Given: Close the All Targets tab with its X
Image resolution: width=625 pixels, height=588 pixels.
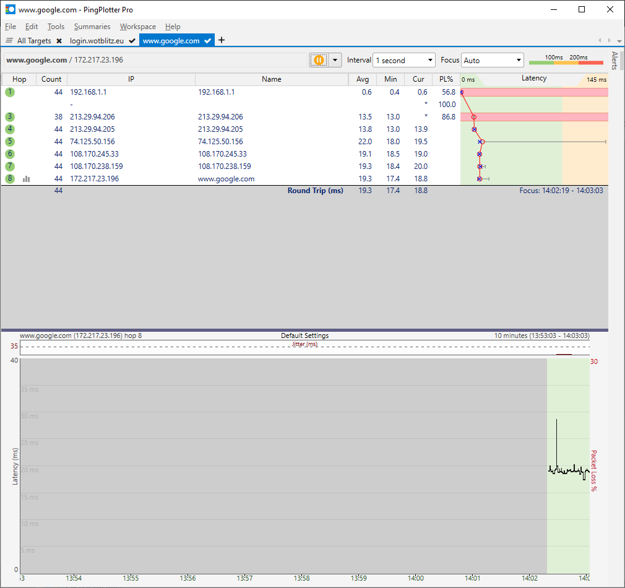Looking at the screenshot, I should (59, 41).
